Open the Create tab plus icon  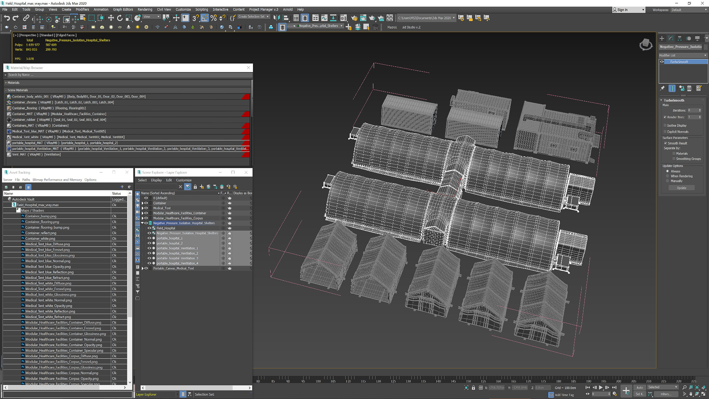pos(662,38)
